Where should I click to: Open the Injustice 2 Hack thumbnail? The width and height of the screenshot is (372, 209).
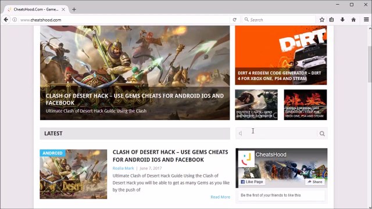click(x=256, y=105)
